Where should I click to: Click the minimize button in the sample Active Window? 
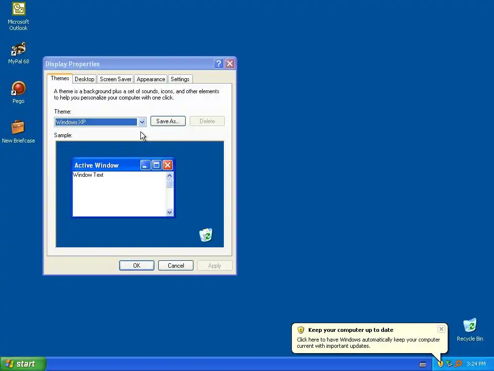(145, 165)
